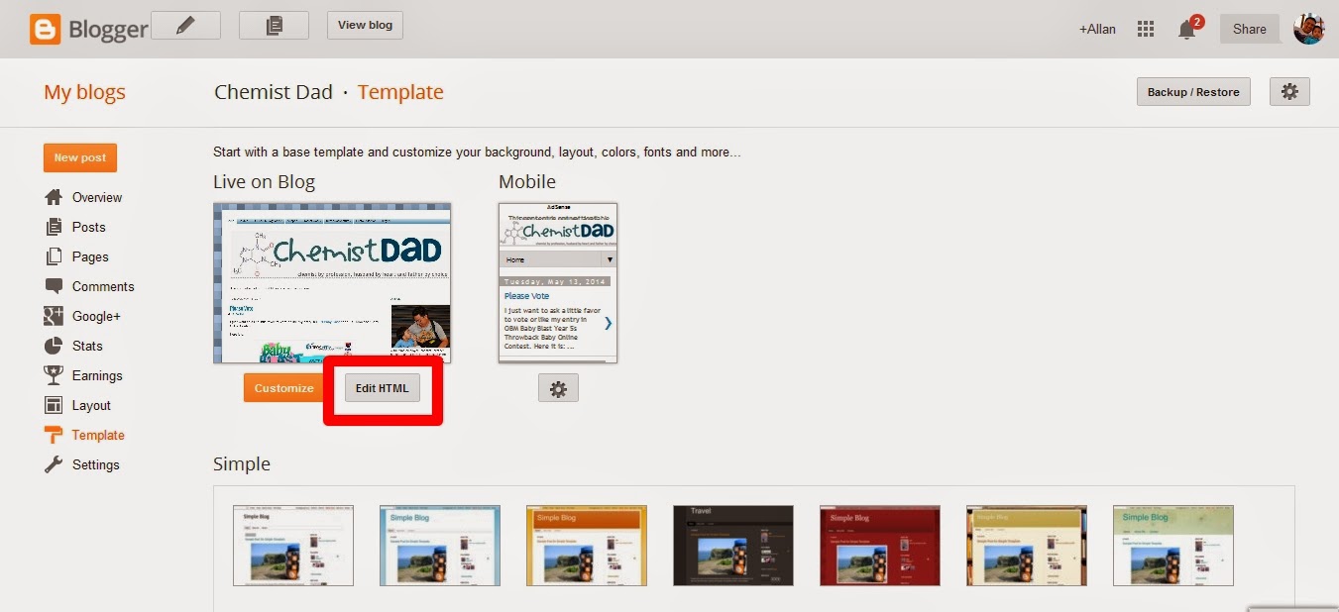Click the Mobile template preview thumbnail
This screenshot has width=1339, height=612.
pos(558,283)
